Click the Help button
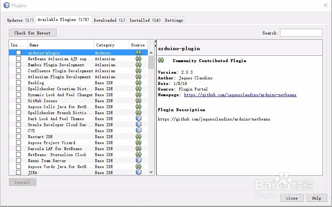The height and width of the screenshot is (207, 332). tap(317, 198)
